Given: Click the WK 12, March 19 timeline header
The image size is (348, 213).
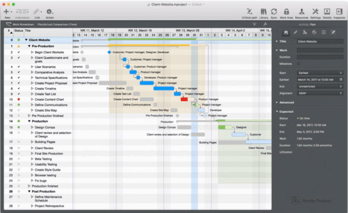Looking at the screenshot, I should pyautogui.click(x=140, y=30).
